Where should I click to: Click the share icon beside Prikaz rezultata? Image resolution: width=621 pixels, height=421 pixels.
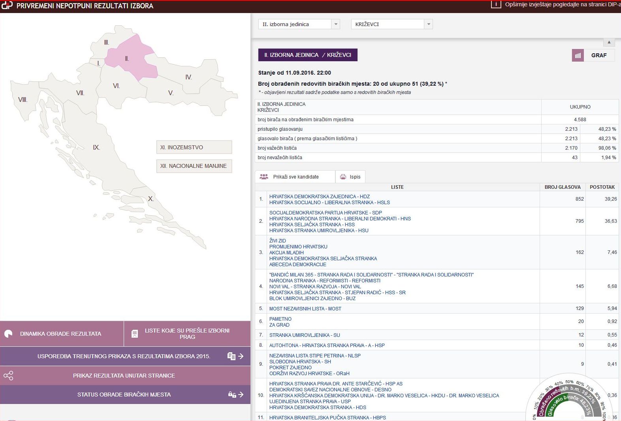tap(8, 376)
